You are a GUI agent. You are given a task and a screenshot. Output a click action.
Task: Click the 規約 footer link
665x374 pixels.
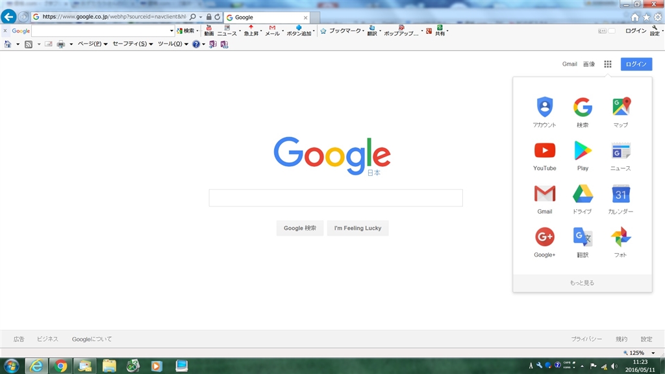(621, 339)
